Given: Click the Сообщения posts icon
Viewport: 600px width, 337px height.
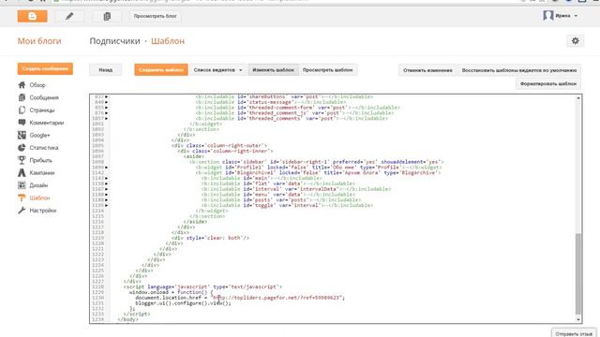Looking at the screenshot, I should [x=22, y=97].
